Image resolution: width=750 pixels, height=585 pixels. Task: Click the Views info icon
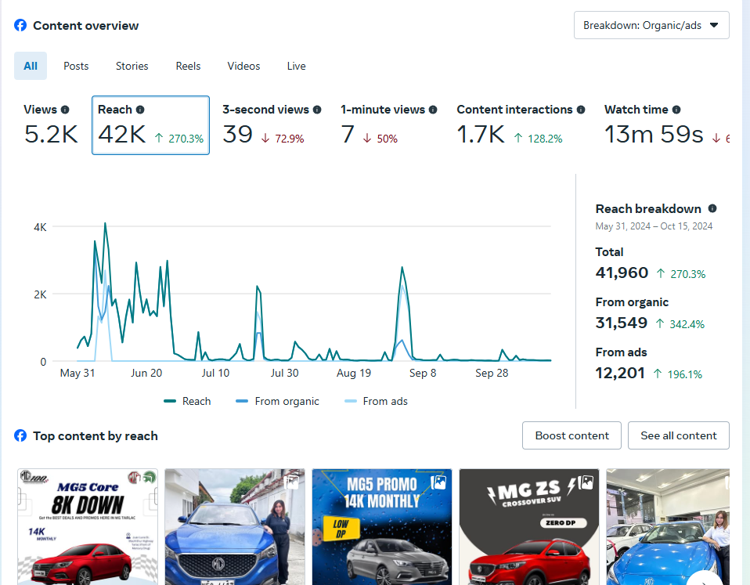pos(65,110)
